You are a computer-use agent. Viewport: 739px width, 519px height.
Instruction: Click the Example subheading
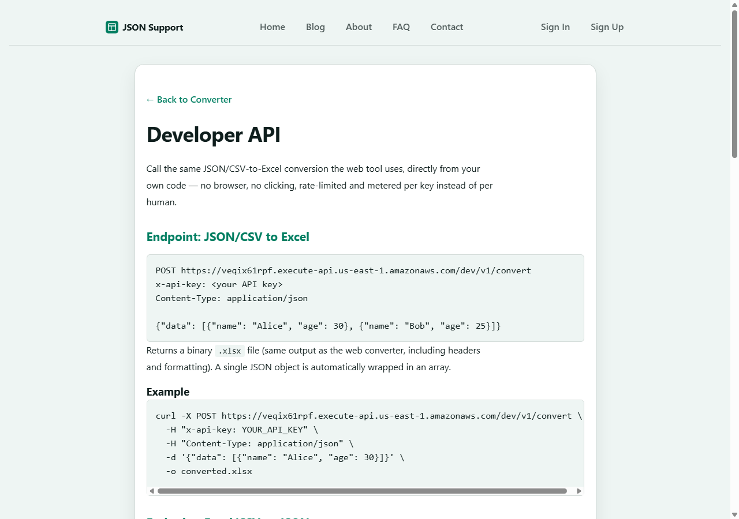pos(168,392)
